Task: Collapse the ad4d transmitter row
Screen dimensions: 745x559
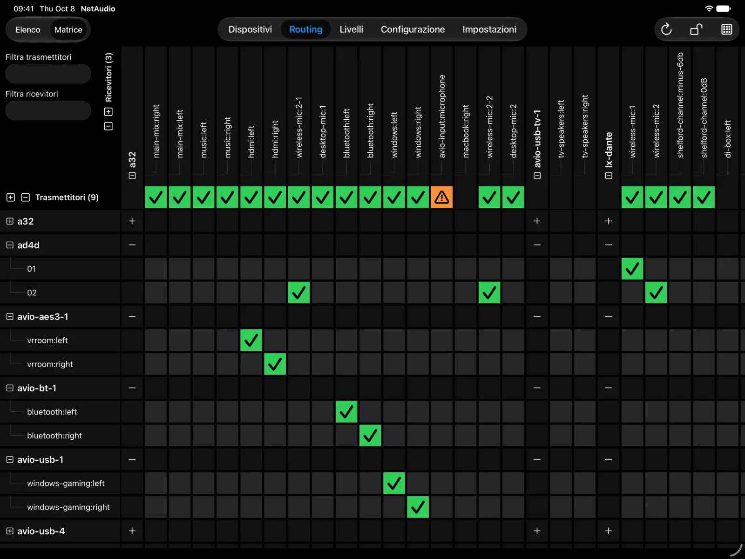Action: click(x=10, y=245)
